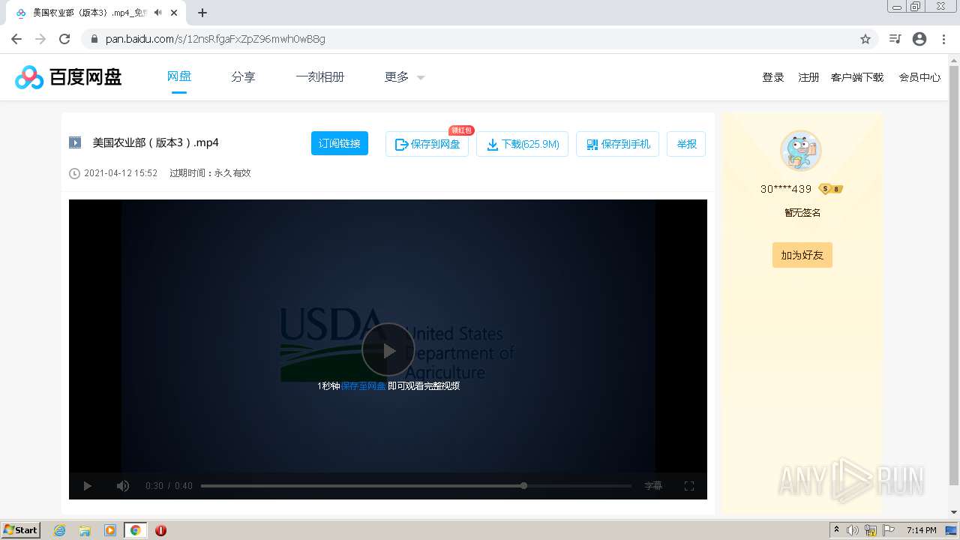Show hidden tray icons arrow
The image size is (960, 540).
point(837,530)
